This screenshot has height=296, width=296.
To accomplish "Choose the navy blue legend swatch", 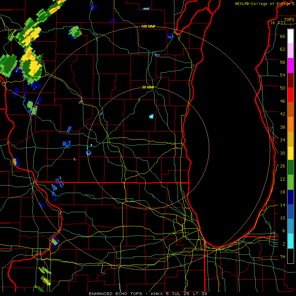I will 290,197.
